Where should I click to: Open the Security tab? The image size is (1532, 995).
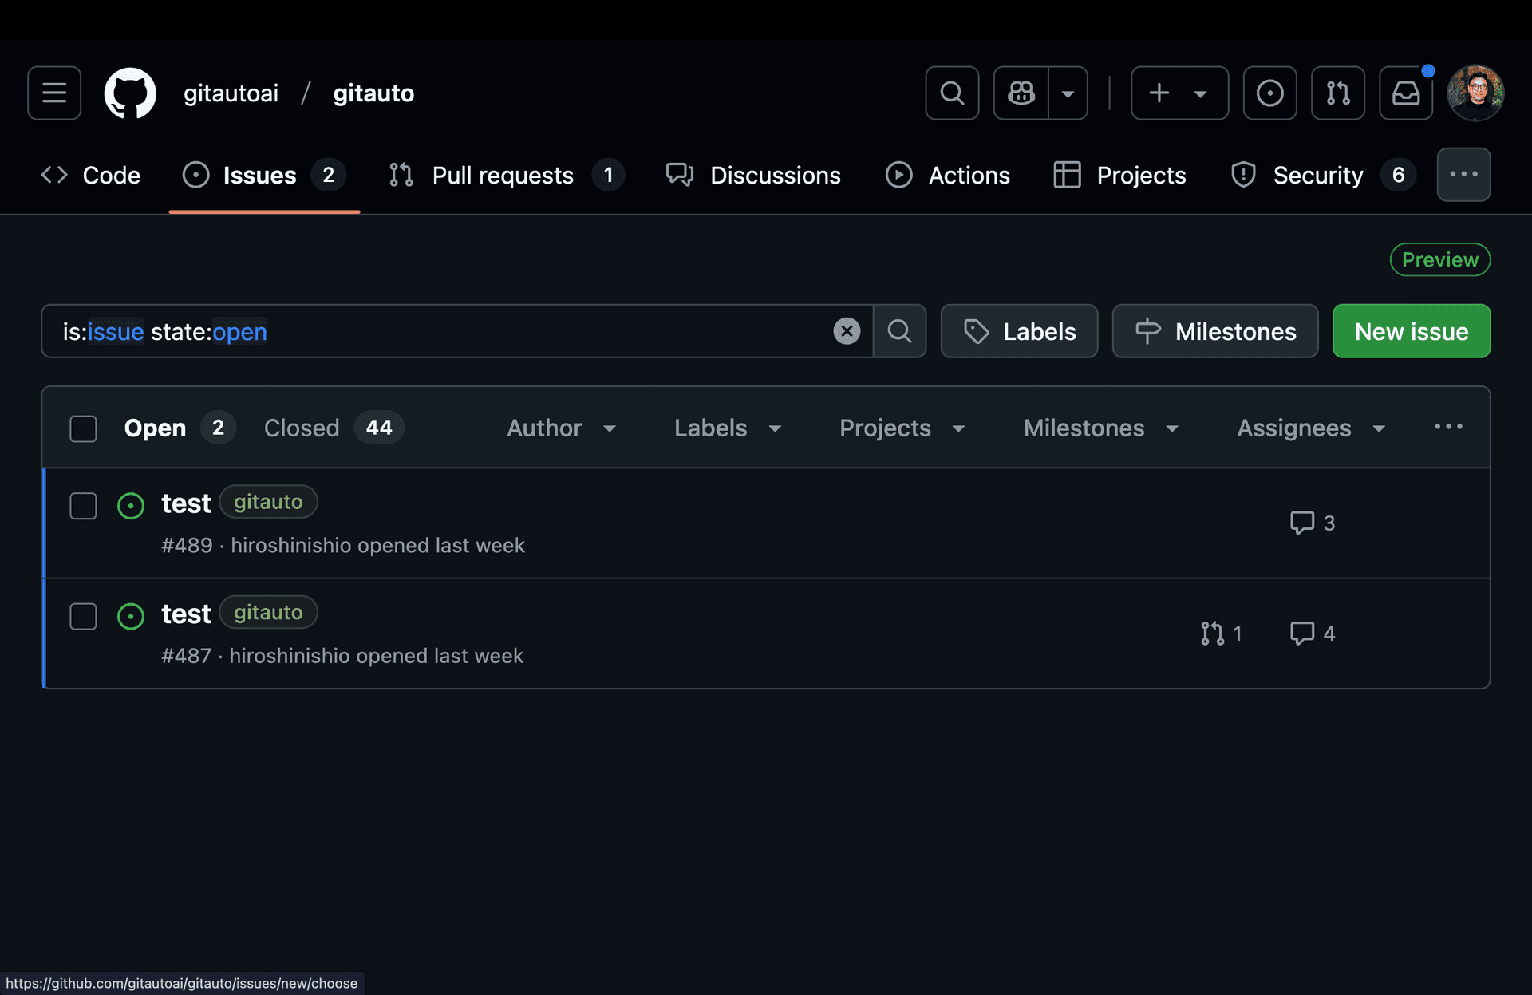point(1317,175)
